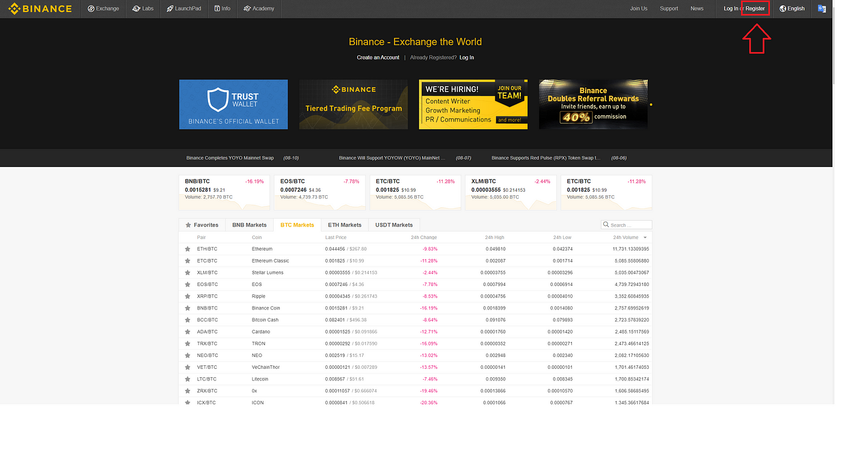Open the BNB/BTC ticker card

224,192
